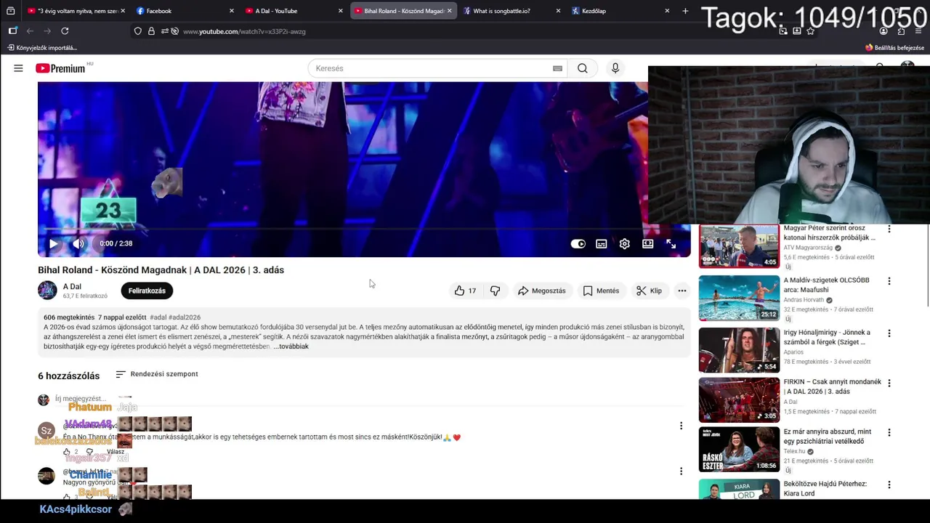This screenshot has height=523, width=930.
Task: Toggle the autoplay switch in the player
Action: (x=578, y=244)
